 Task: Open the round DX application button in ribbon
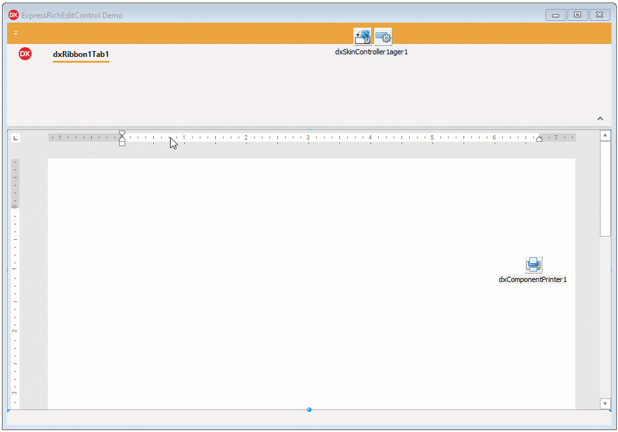pos(25,54)
